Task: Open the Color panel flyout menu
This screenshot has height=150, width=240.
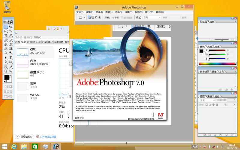Action: [235, 46]
